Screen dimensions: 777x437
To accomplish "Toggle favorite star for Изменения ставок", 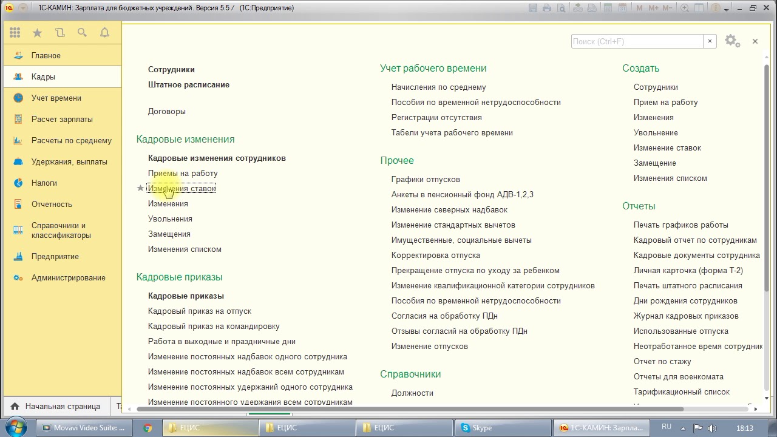I will (141, 188).
